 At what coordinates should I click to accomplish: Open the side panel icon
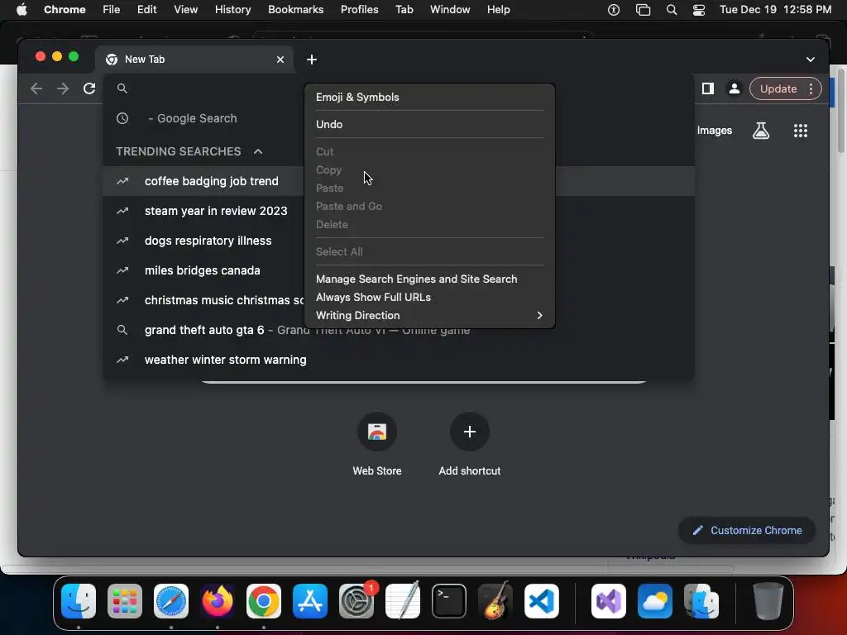[708, 88]
